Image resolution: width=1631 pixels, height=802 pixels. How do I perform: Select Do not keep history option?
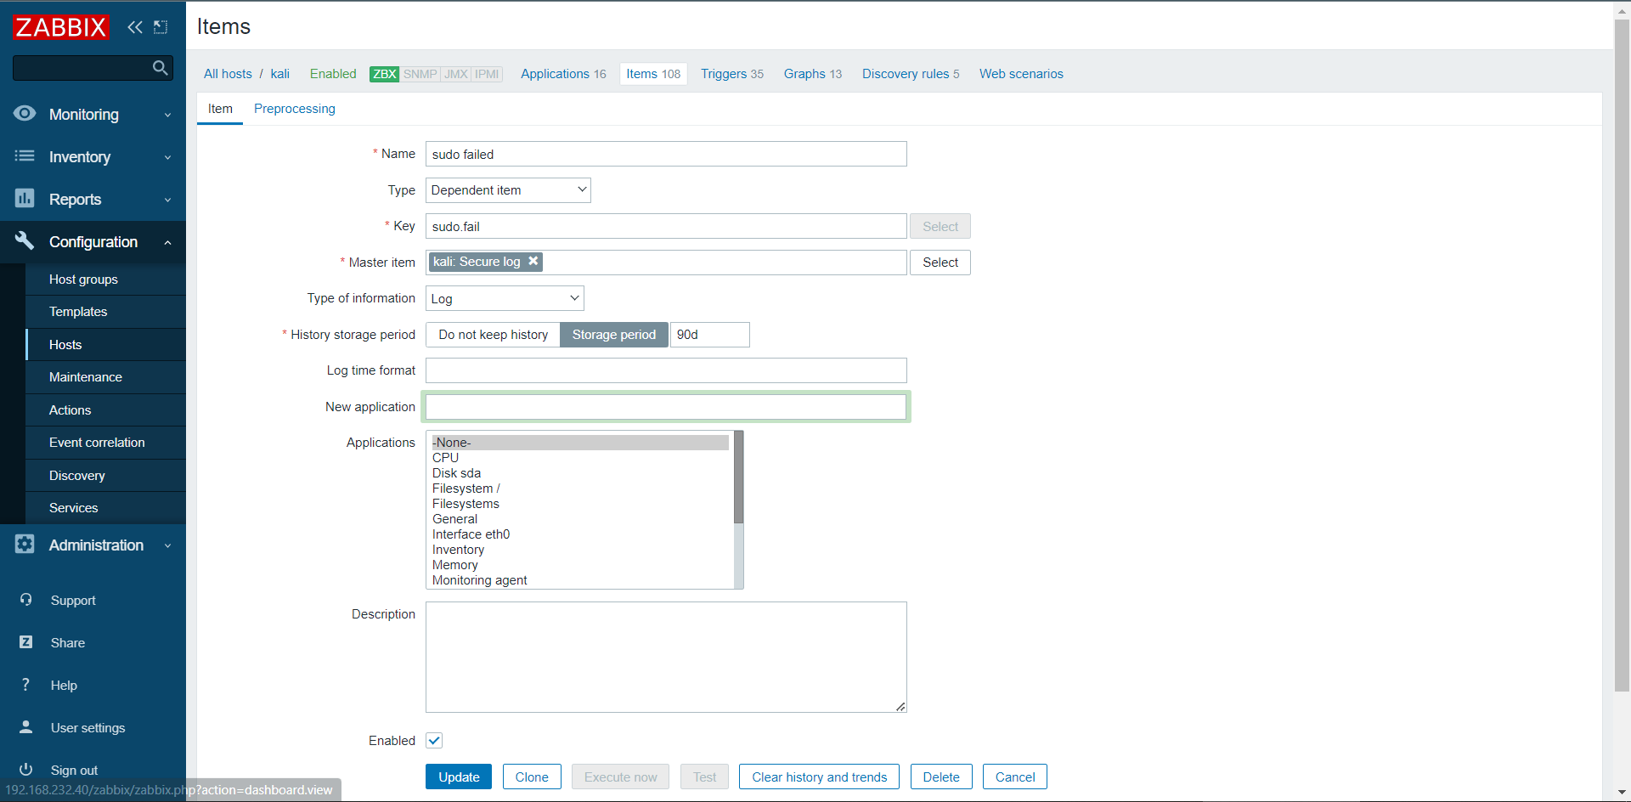tap(493, 335)
